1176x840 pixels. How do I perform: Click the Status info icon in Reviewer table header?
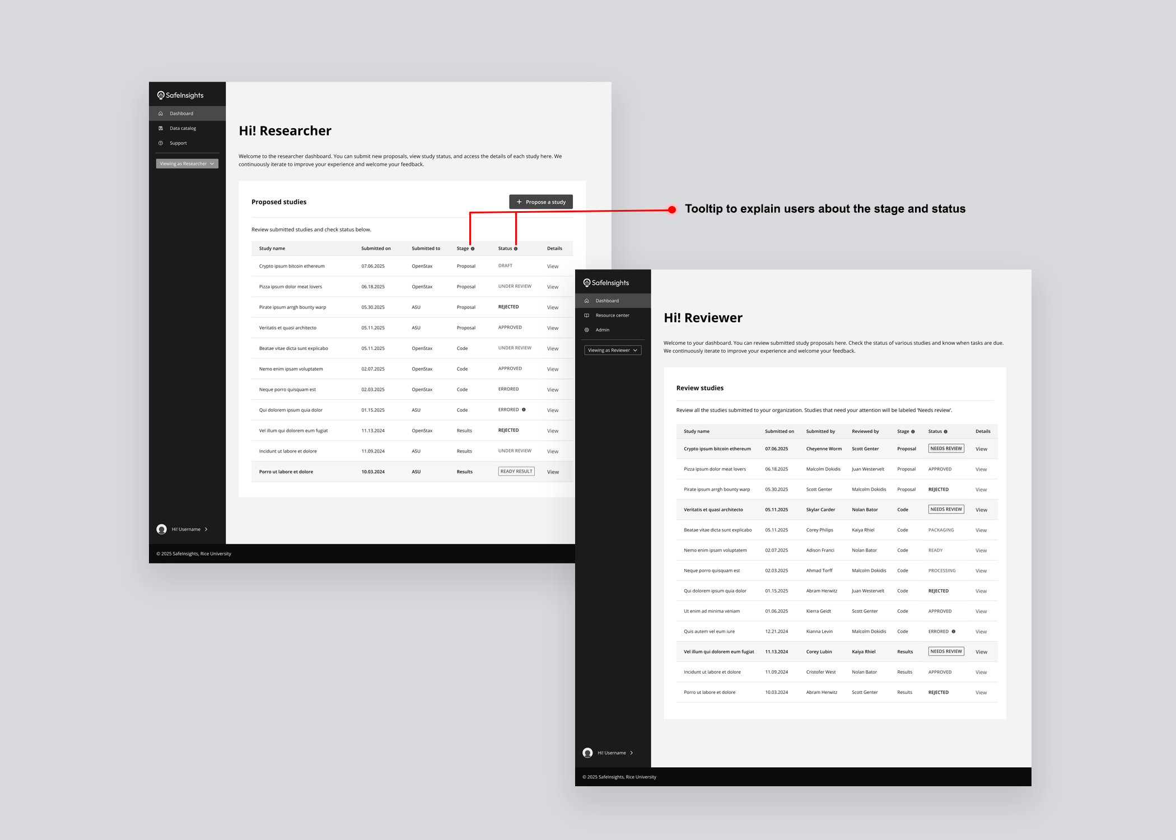coord(946,432)
